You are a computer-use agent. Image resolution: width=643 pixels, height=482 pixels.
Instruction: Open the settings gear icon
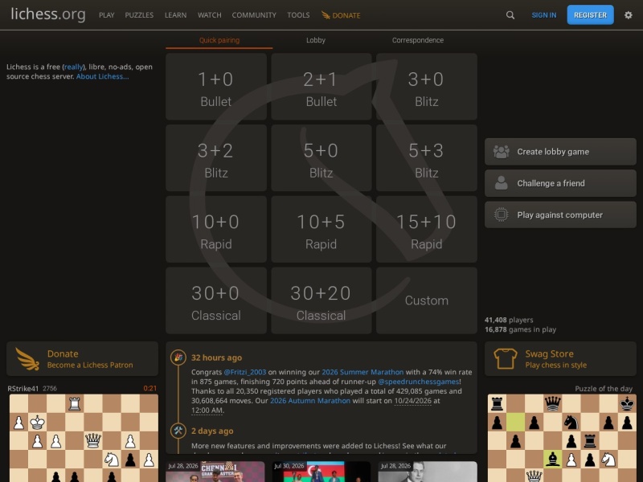tap(629, 15)
